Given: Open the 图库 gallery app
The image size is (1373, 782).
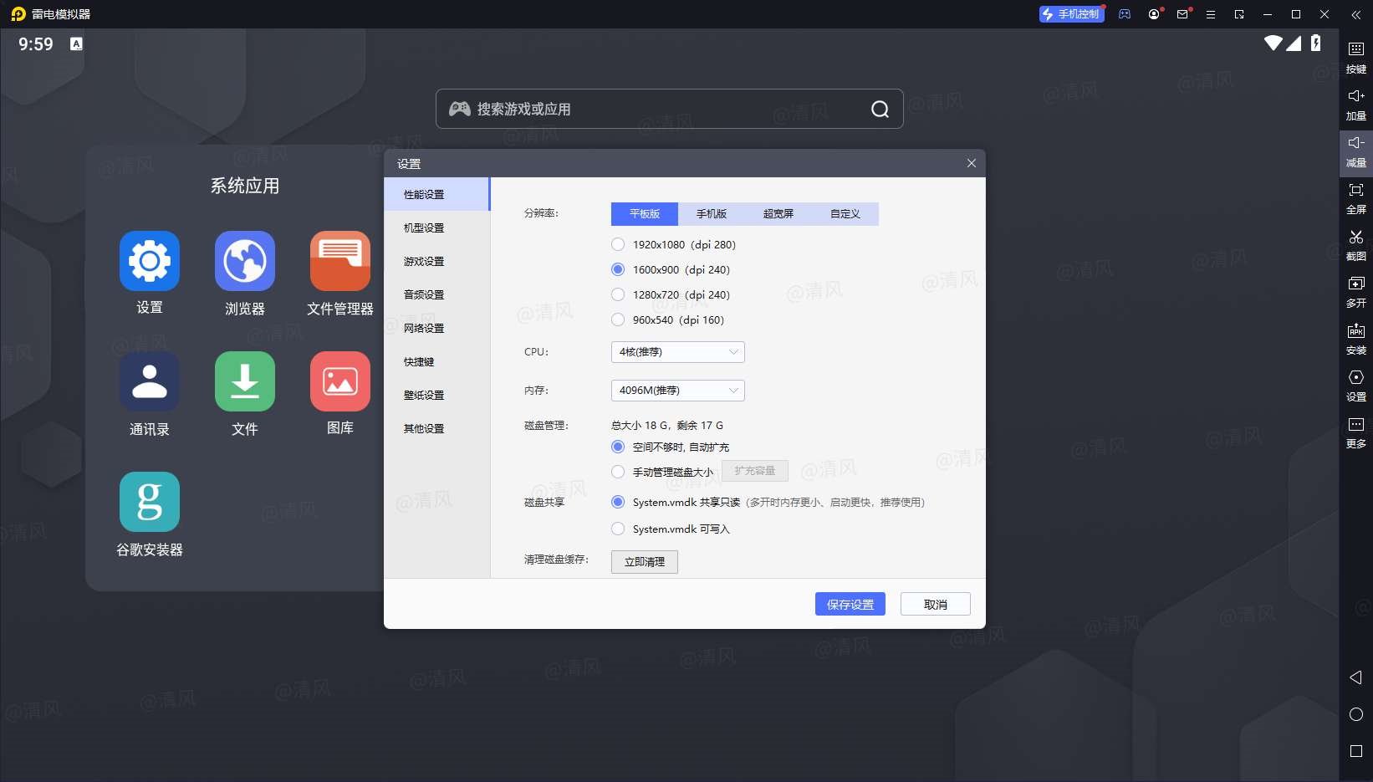Looking at the screenshot, I should (x=340, y=381).
